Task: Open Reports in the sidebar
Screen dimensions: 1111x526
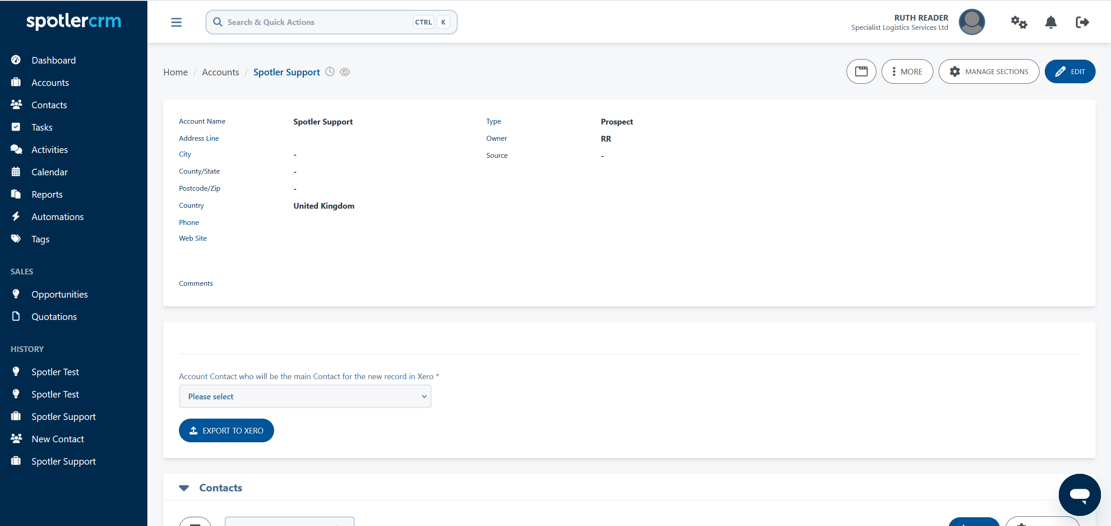Action: pyautogui.click(x=47, y=194)
